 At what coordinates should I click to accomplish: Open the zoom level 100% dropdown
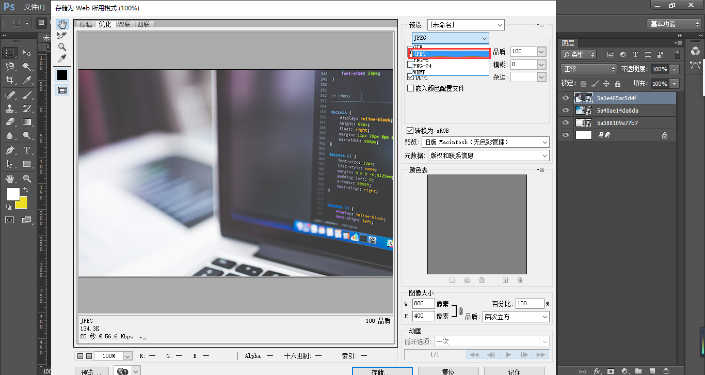(127, 356)
